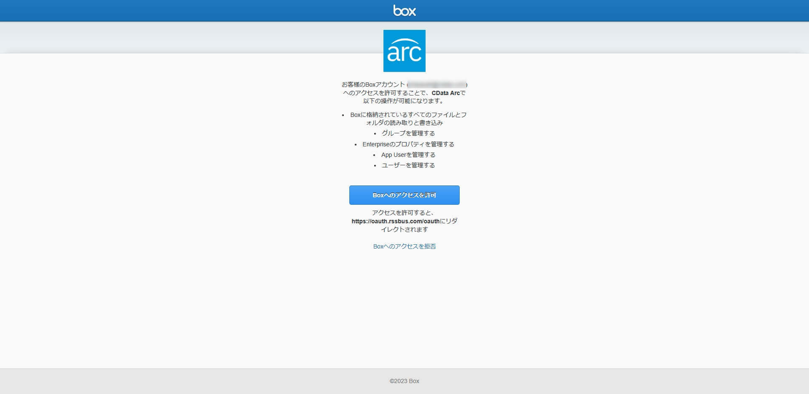
Task: Click the ユーザーを管理する permission item
Action: point(408,165)
